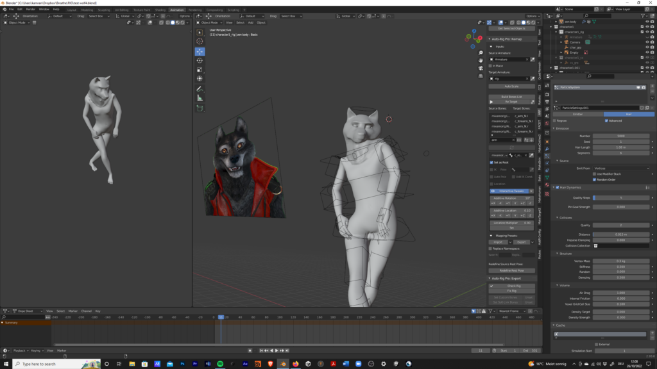Viewport: 657px width, 369px height.
Task: Open the Texture properties tab
Action: pyautogui.click(x=547, y=194)
